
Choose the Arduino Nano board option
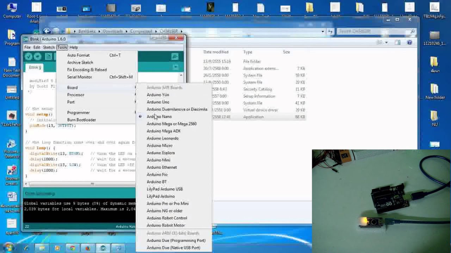pyautogui.click(x=159, y=117)
